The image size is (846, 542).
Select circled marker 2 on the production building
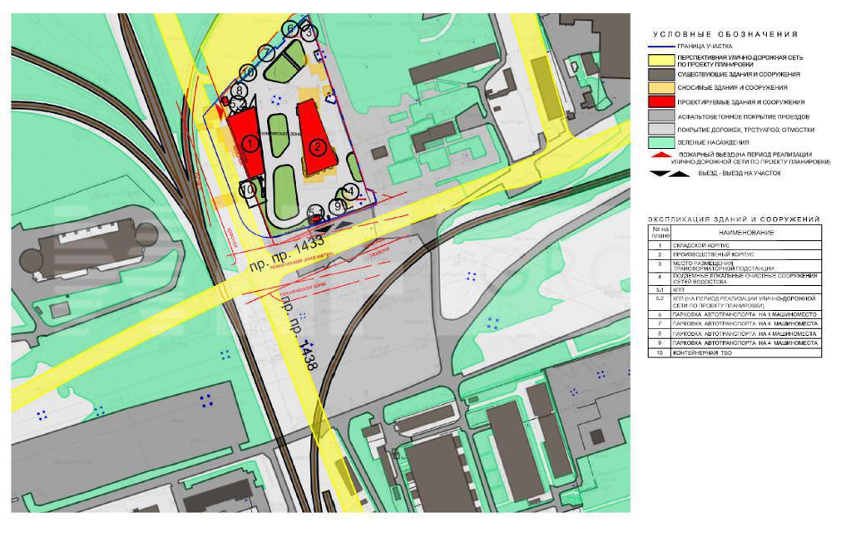coord(318,146)
